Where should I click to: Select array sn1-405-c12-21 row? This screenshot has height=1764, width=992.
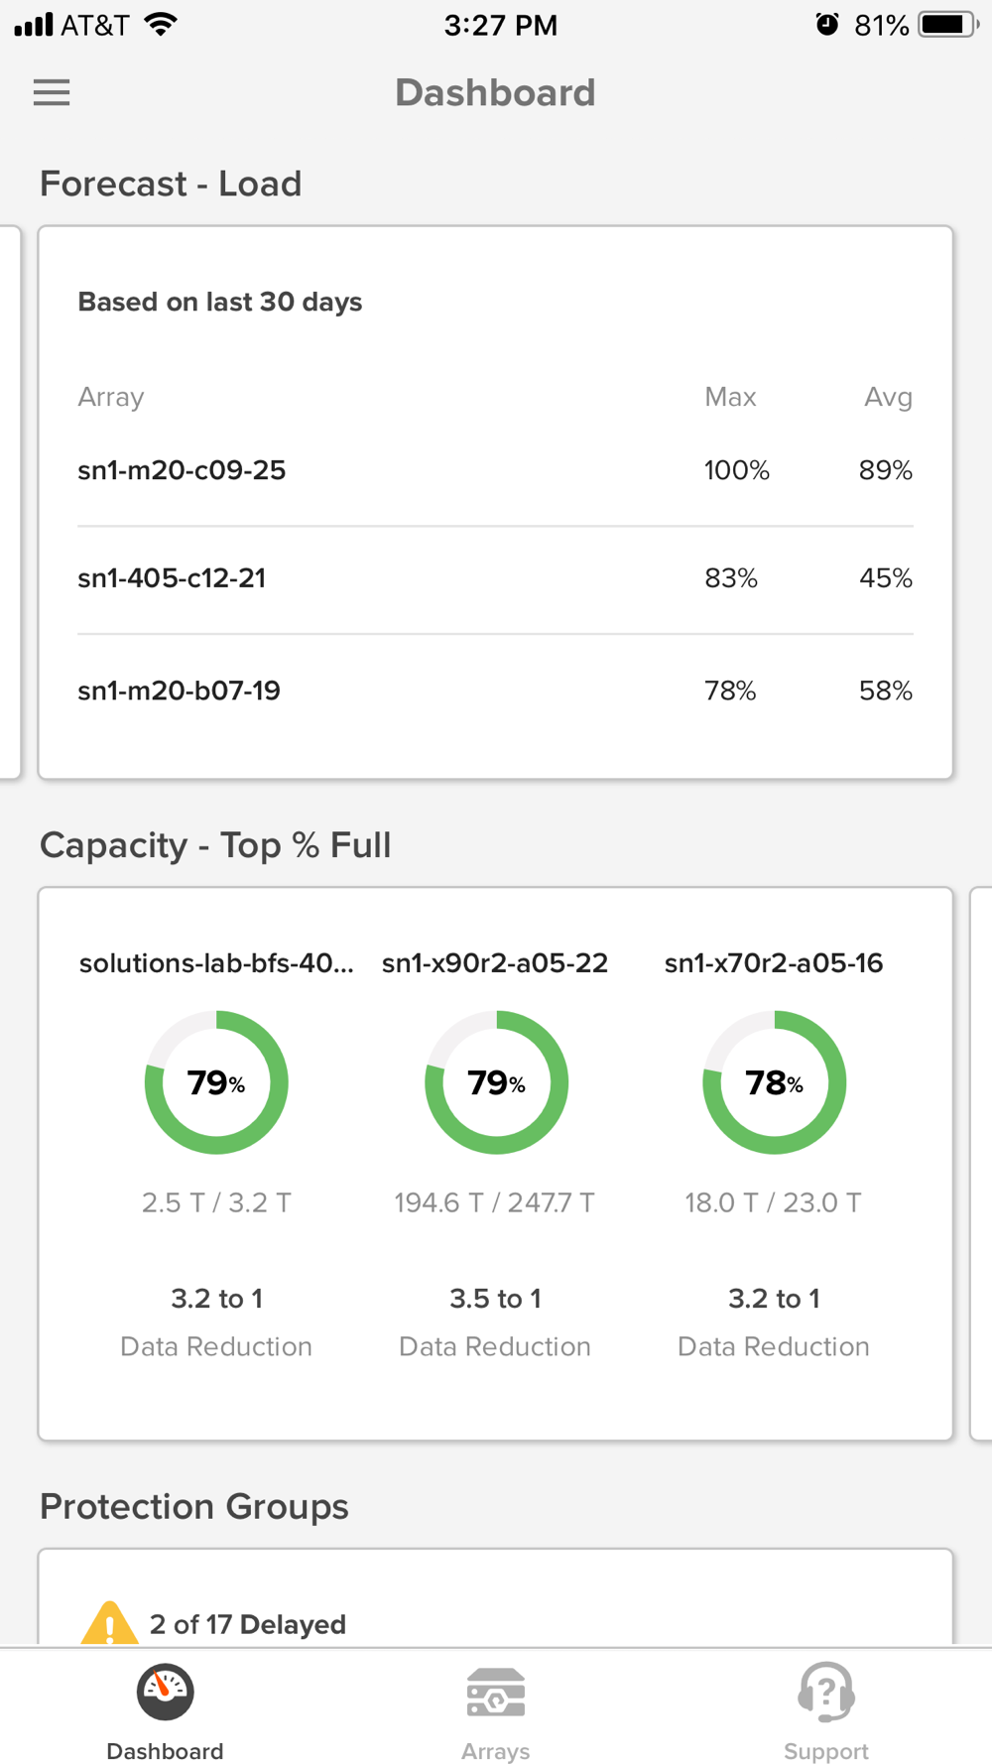(495, 578)
